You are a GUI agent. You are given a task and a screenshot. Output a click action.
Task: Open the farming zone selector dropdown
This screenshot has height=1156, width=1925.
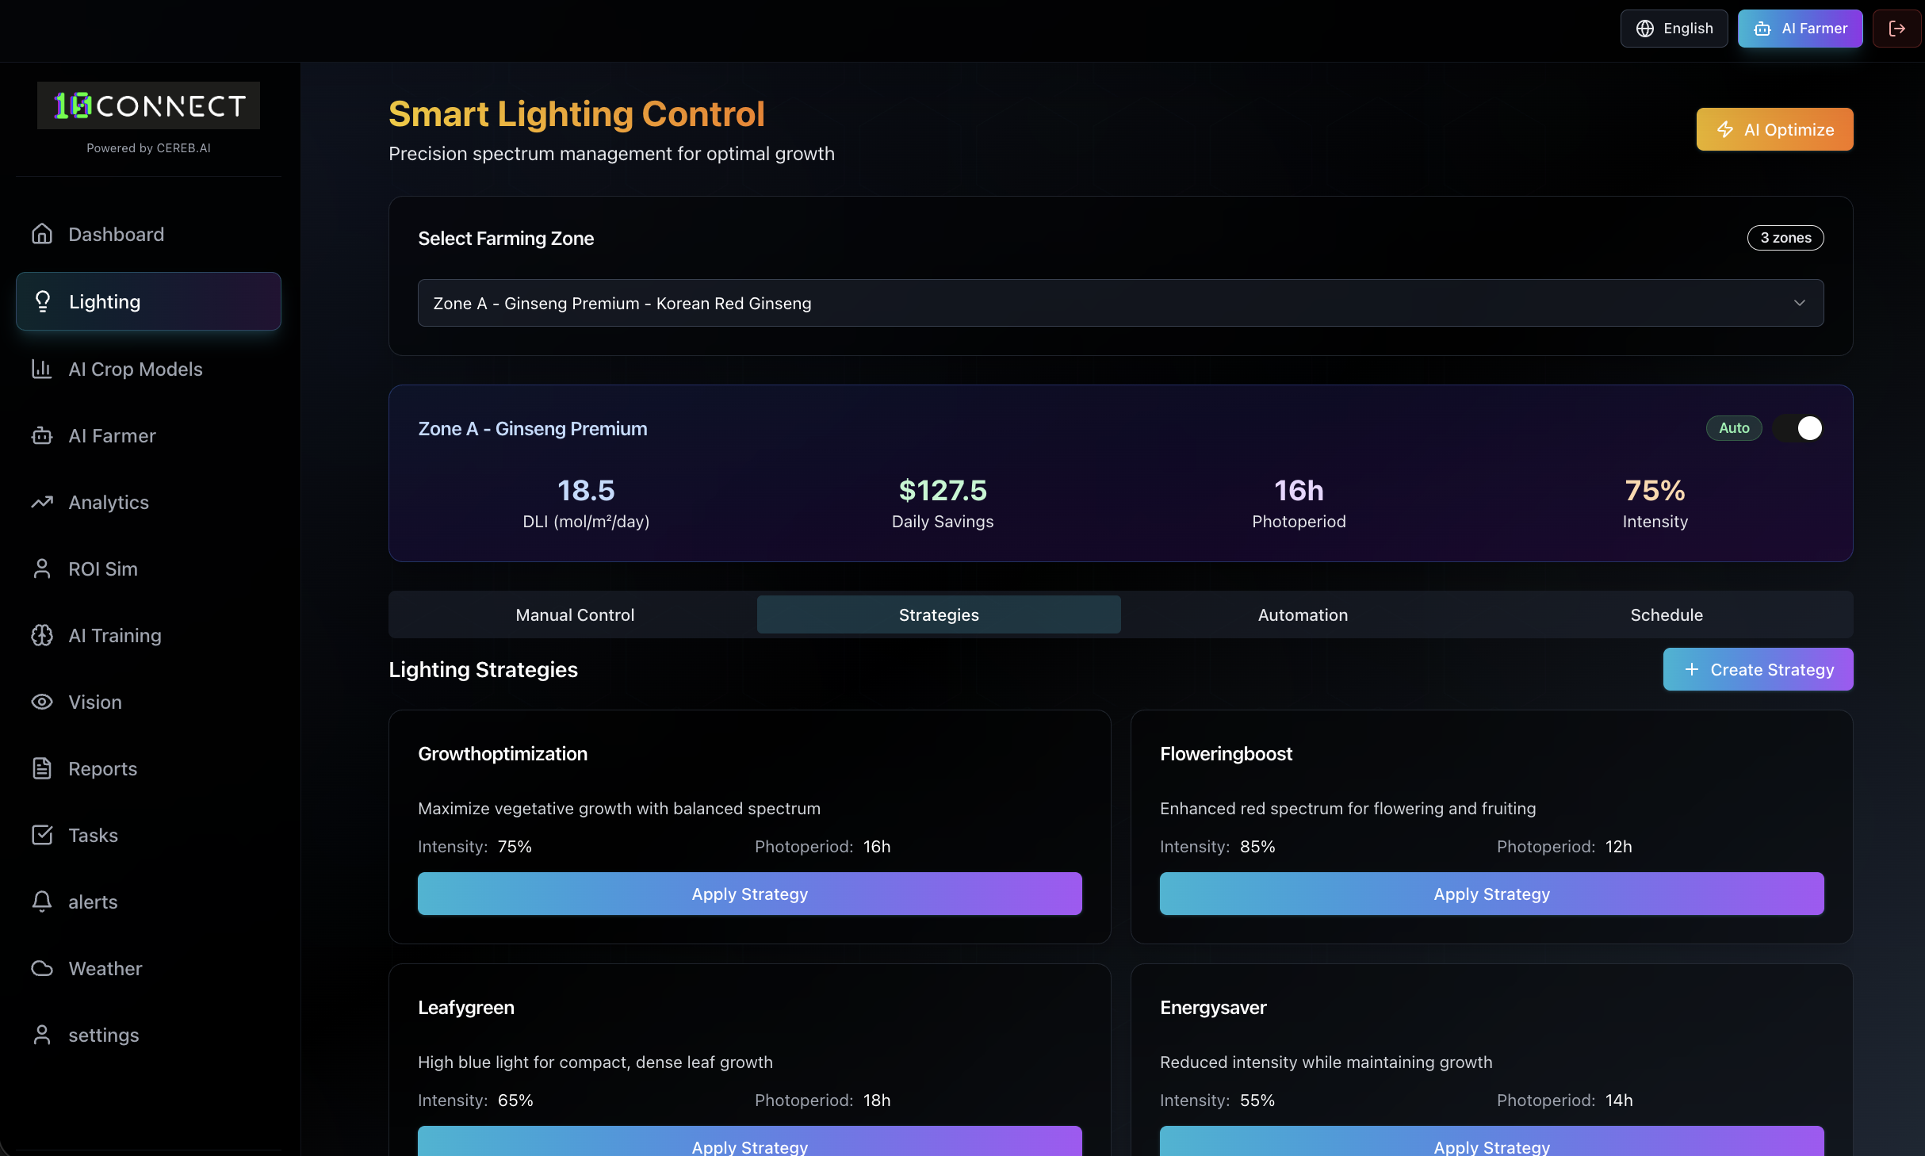pyautogui.click(x=1121, y=303)
